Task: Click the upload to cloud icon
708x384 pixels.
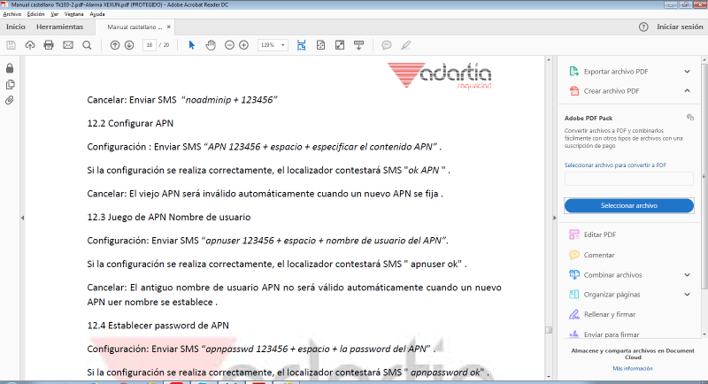Action: tap(30, 45)
